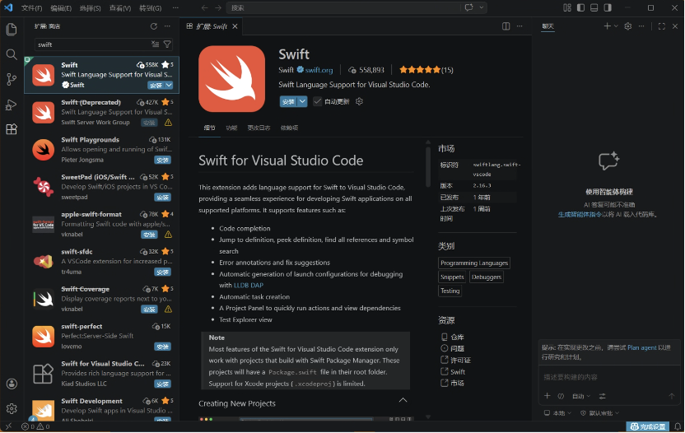The image size is (685, 433).
Task: Open the chat icon in title bar
Action: tap(468, 7)
